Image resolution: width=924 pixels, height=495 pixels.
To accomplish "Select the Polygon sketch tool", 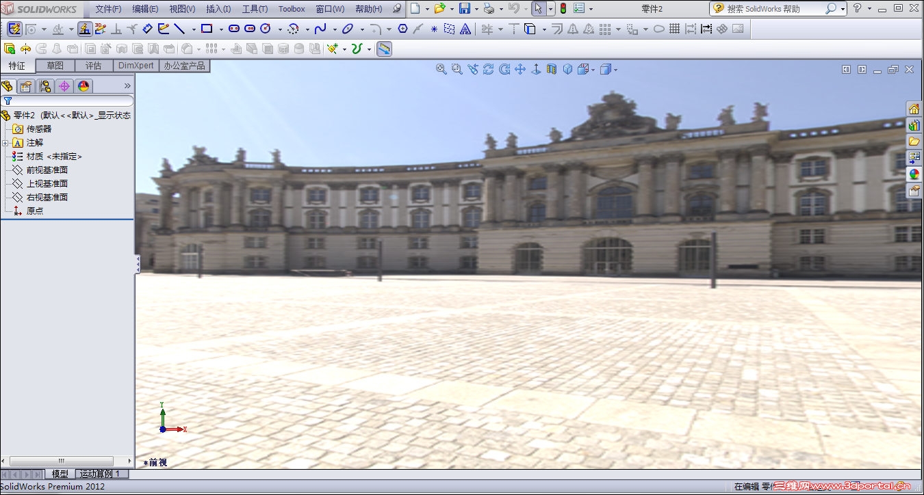I will [x=402, y=29].
